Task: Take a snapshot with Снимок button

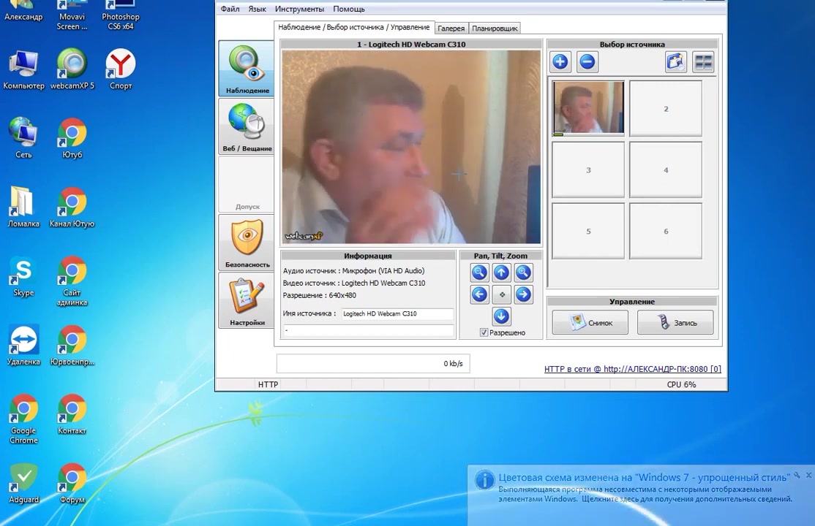Action: (x=590, y=322)
